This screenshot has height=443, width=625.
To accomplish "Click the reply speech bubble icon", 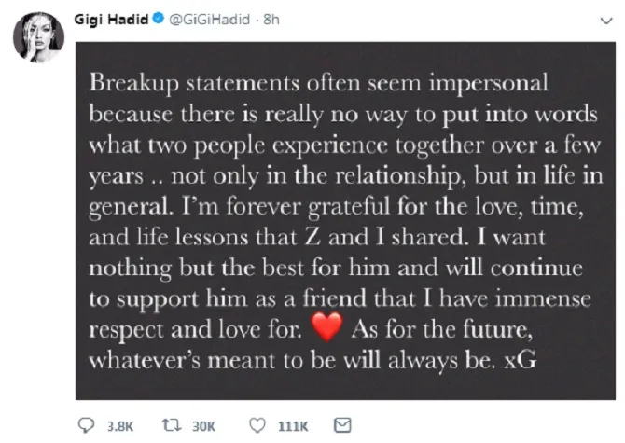I will click(88, 425).
